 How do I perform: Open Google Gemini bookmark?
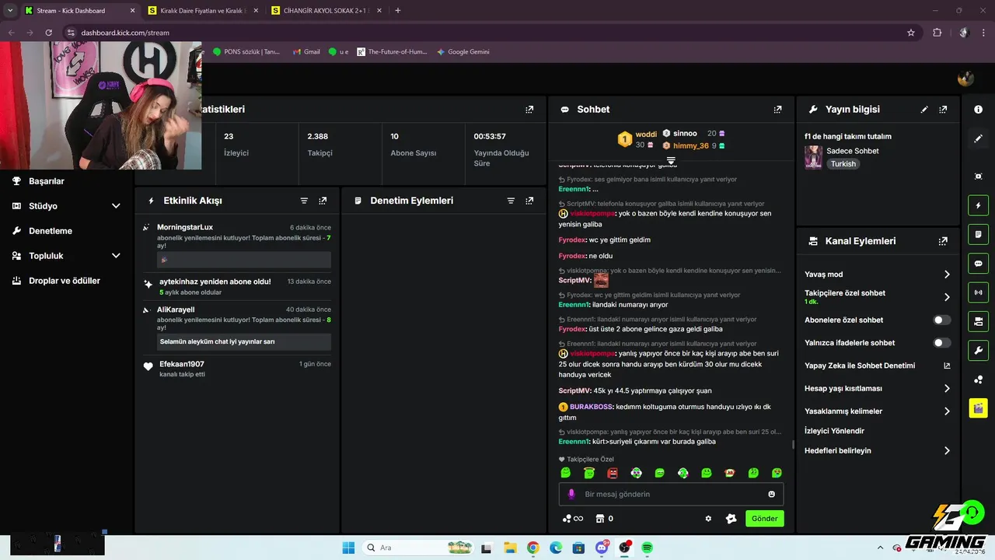pyautogui.click(x=463, y=52)
